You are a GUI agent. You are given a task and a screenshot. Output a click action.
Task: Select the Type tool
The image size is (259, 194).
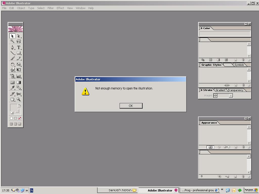pos(19,47)
